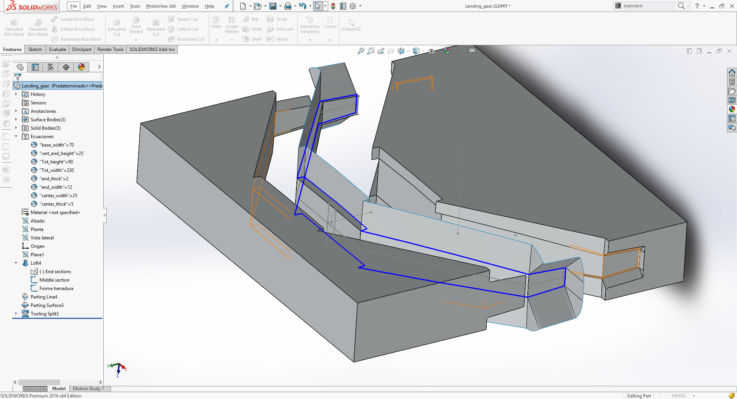This screenshot has width=737, height=399.
Task: Toggle Hide/Show Items eye icon
Action: point(431,51)
